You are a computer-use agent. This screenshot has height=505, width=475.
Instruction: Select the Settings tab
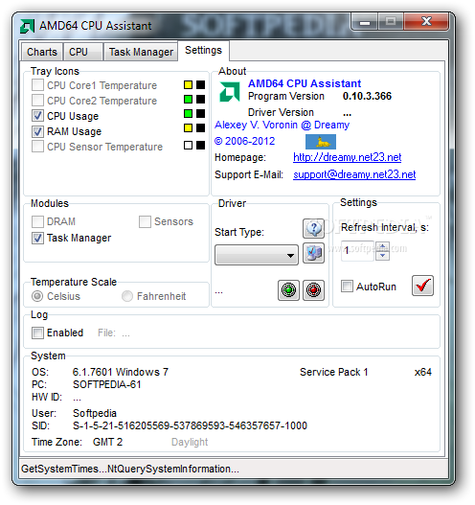(203, 51)
